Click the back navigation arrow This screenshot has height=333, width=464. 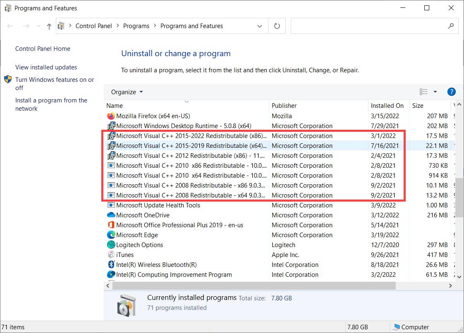tap(10, 26)
